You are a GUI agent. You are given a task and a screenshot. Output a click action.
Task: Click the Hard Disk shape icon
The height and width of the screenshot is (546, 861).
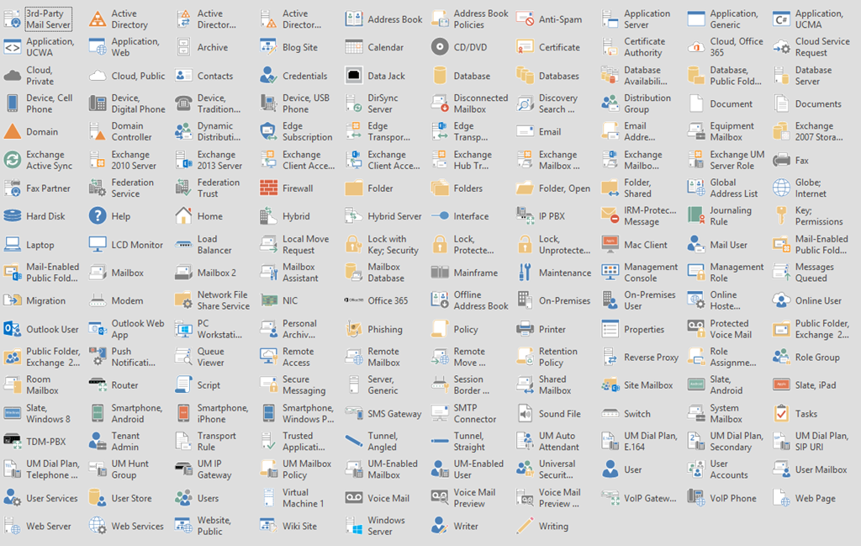tap(12, 216)
